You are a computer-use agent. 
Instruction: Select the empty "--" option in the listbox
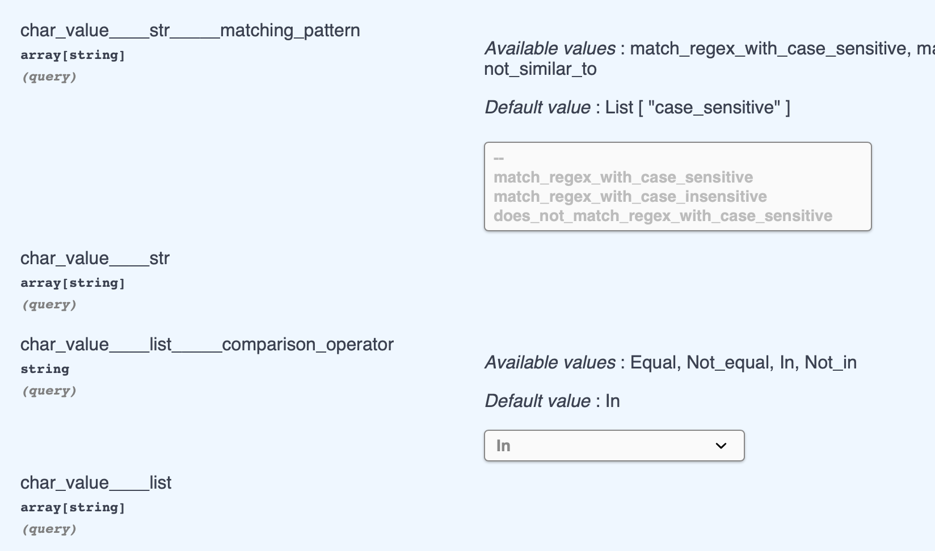coord(499,158)
